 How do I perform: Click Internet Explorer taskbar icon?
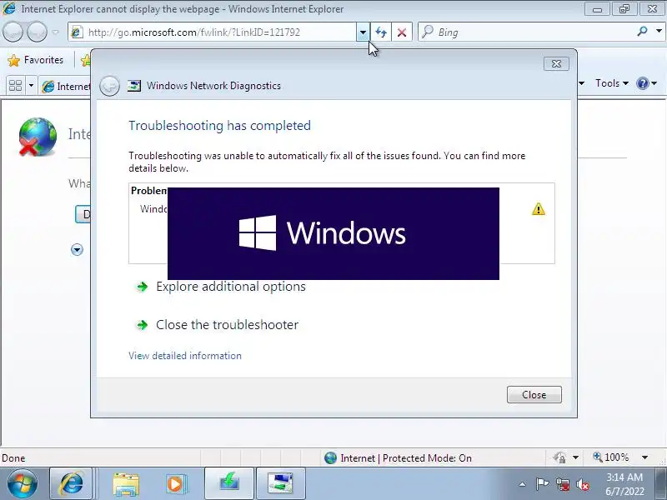click(71, 484)
